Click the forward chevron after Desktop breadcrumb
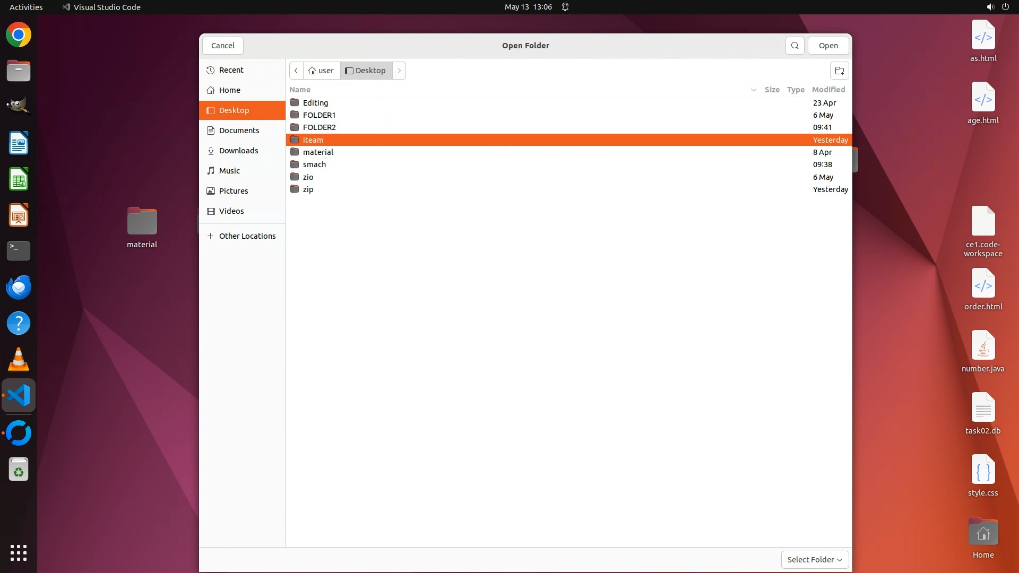1019x573 pixels. click(399, 71)
